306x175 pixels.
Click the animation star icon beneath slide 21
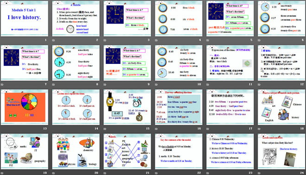[105, 173]
